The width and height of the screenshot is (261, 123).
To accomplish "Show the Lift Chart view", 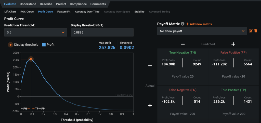I will click(10, 12).
